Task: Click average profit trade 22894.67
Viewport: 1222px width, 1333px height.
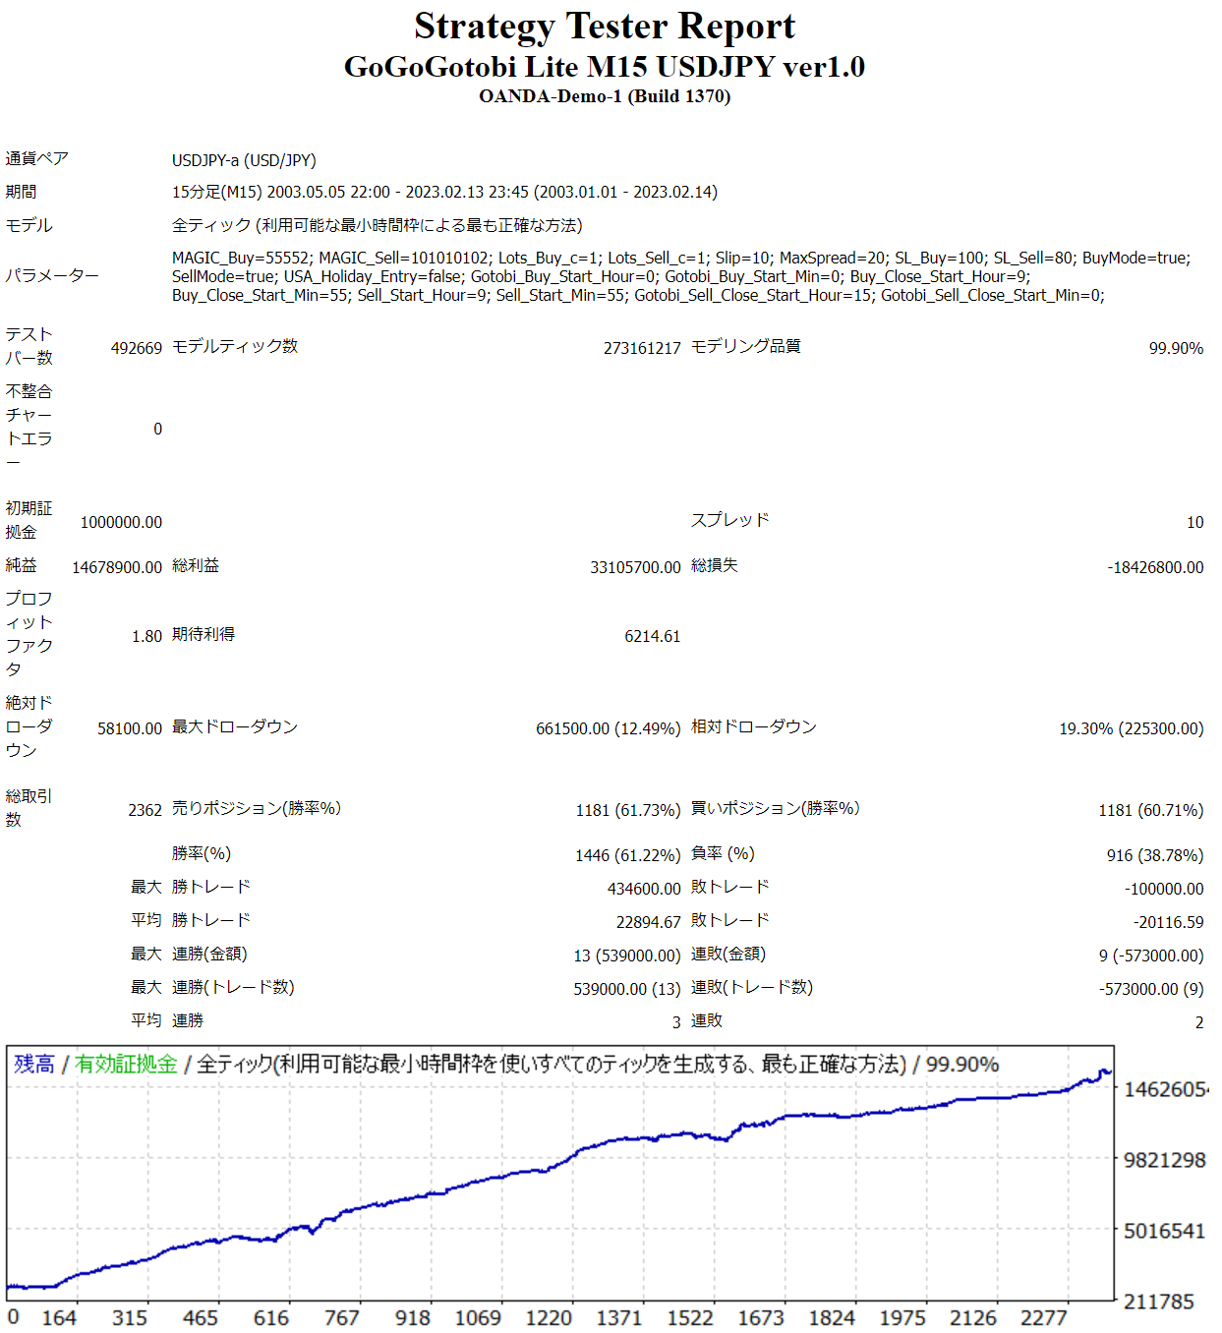Action: pyautogui.click(x=648, y=922)
